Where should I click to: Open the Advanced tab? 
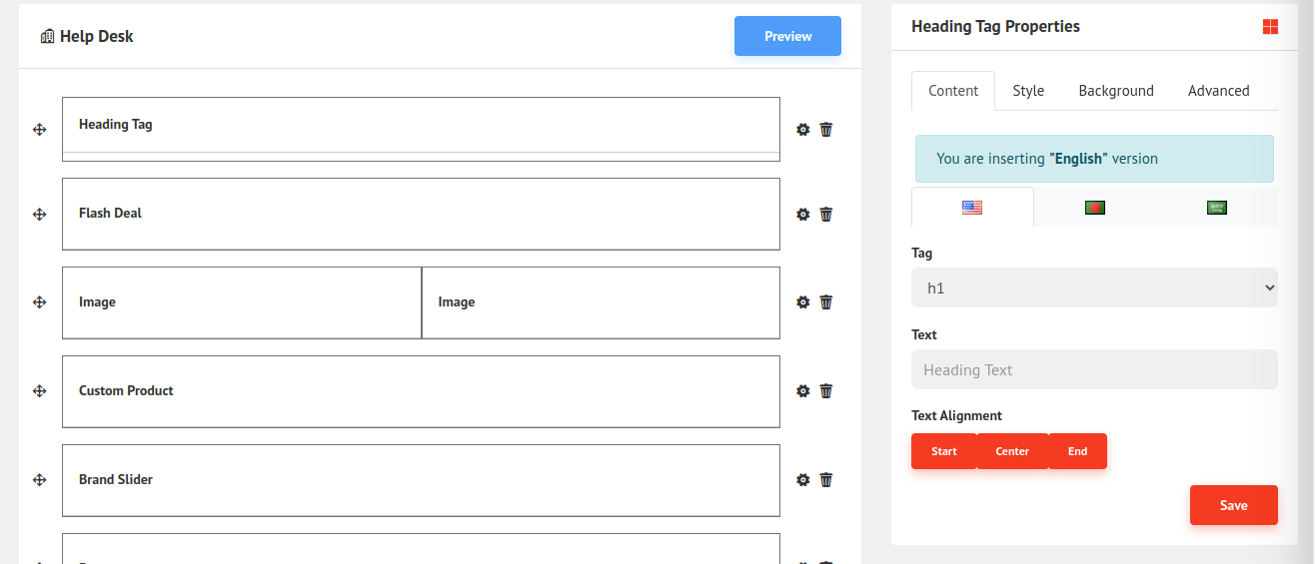[x=1218, y=91]
